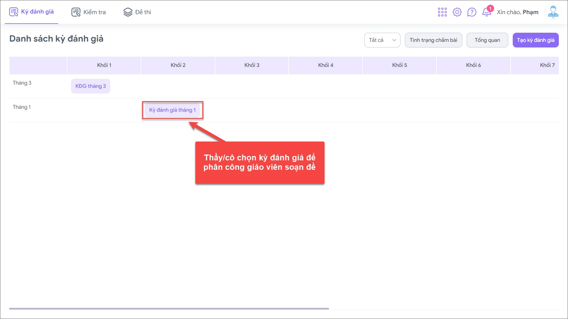The height and width of the screenshot is (319, 568).
Task: Select the KĐG tháng 3 entry
Action: click(x=90, y=86)
